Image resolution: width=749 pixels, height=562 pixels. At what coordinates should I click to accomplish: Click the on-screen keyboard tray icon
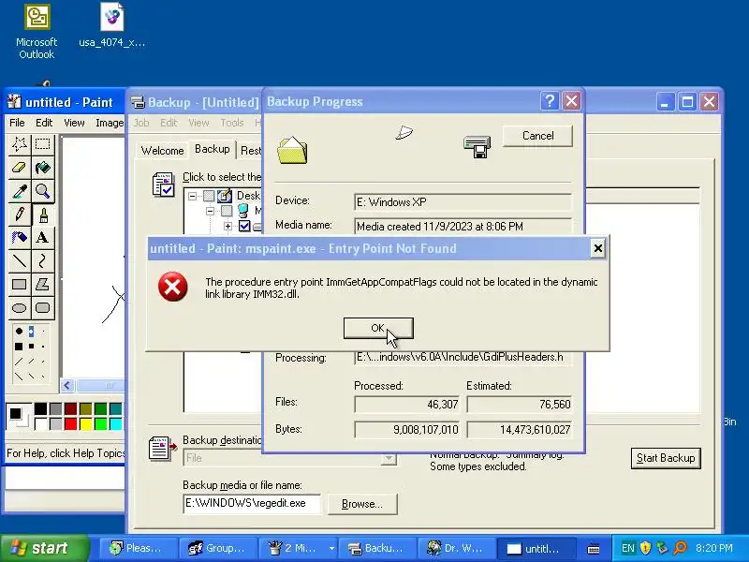click(594, 549)
